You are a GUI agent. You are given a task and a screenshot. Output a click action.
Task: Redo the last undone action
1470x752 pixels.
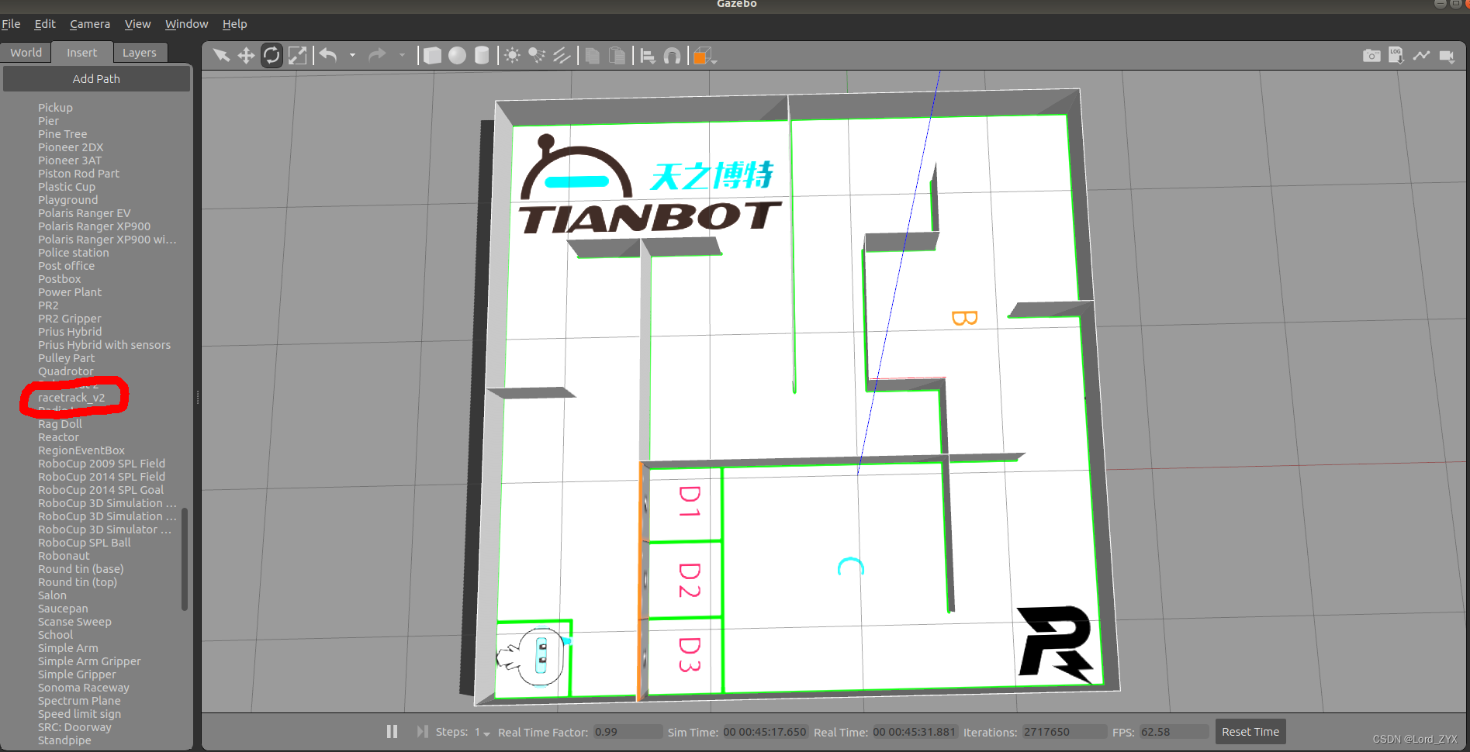377,55
